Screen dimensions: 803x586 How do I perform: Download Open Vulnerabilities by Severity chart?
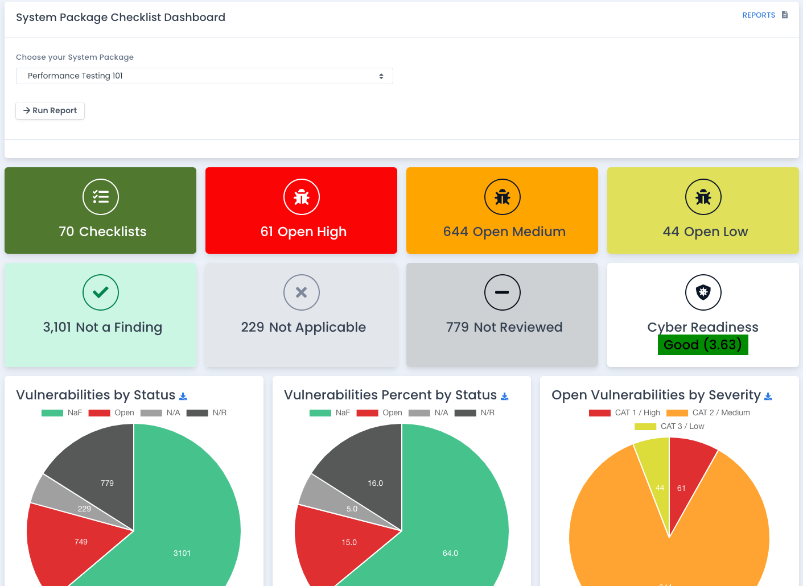click(768, 397)
